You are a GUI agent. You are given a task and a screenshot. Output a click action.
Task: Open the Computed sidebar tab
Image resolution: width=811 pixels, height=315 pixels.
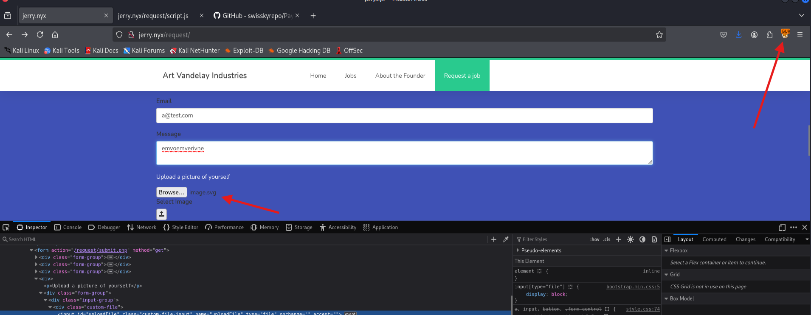pyautogui.click(x=714, y=239)
